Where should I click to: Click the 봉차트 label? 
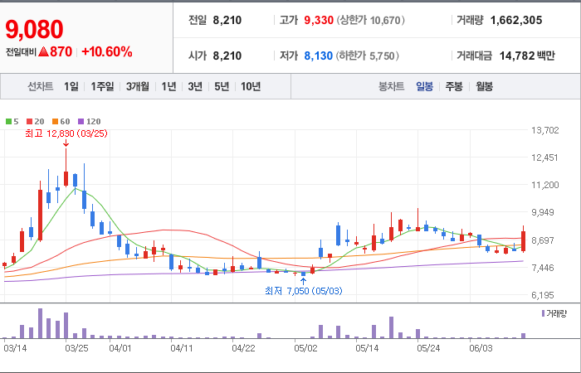point(391,86)
